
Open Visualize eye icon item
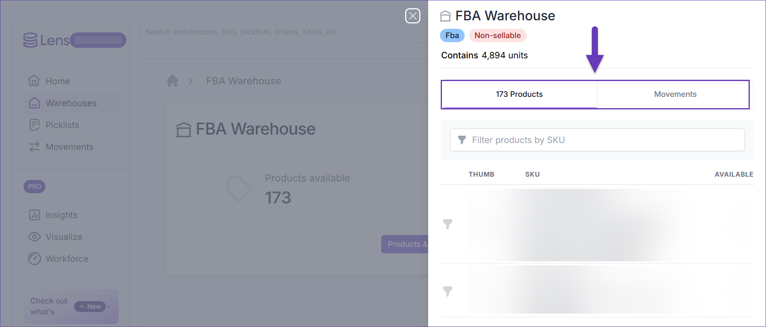pos(34,237)
